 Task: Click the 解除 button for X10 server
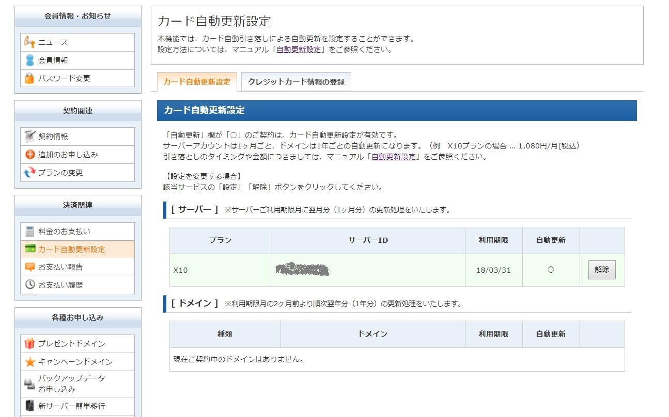point(602,270)
